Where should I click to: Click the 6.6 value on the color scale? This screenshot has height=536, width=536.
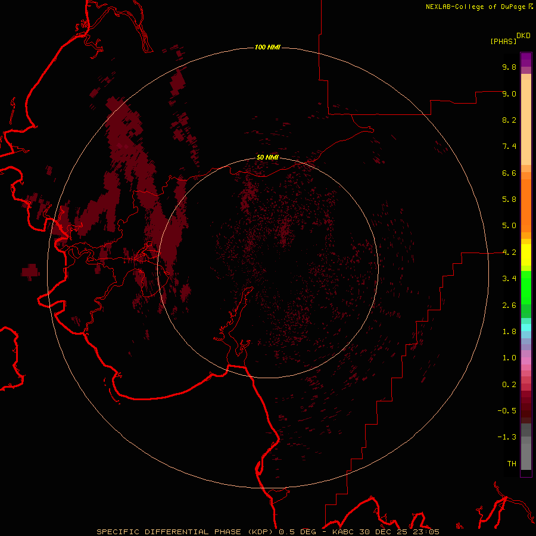[509, 173]
